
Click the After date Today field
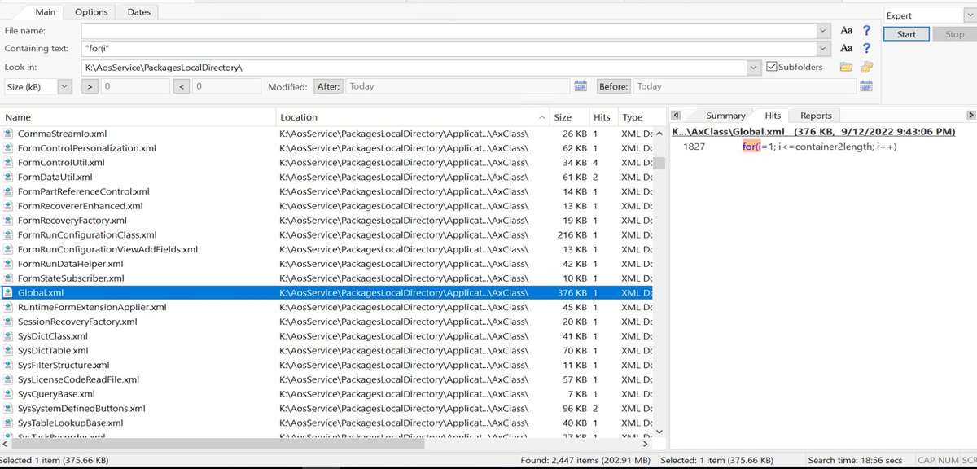coord(458,86)
